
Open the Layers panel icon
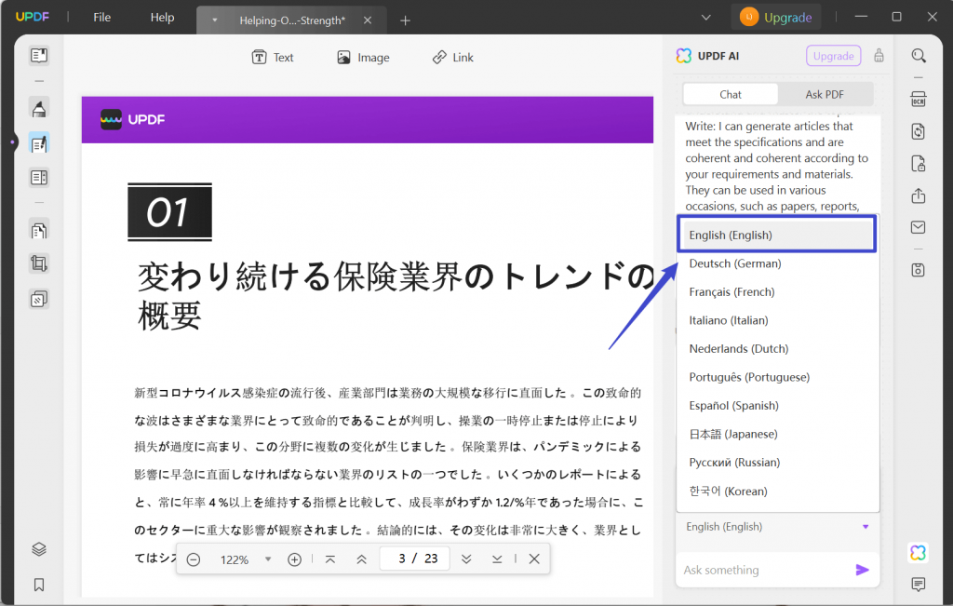coord(39,549)
